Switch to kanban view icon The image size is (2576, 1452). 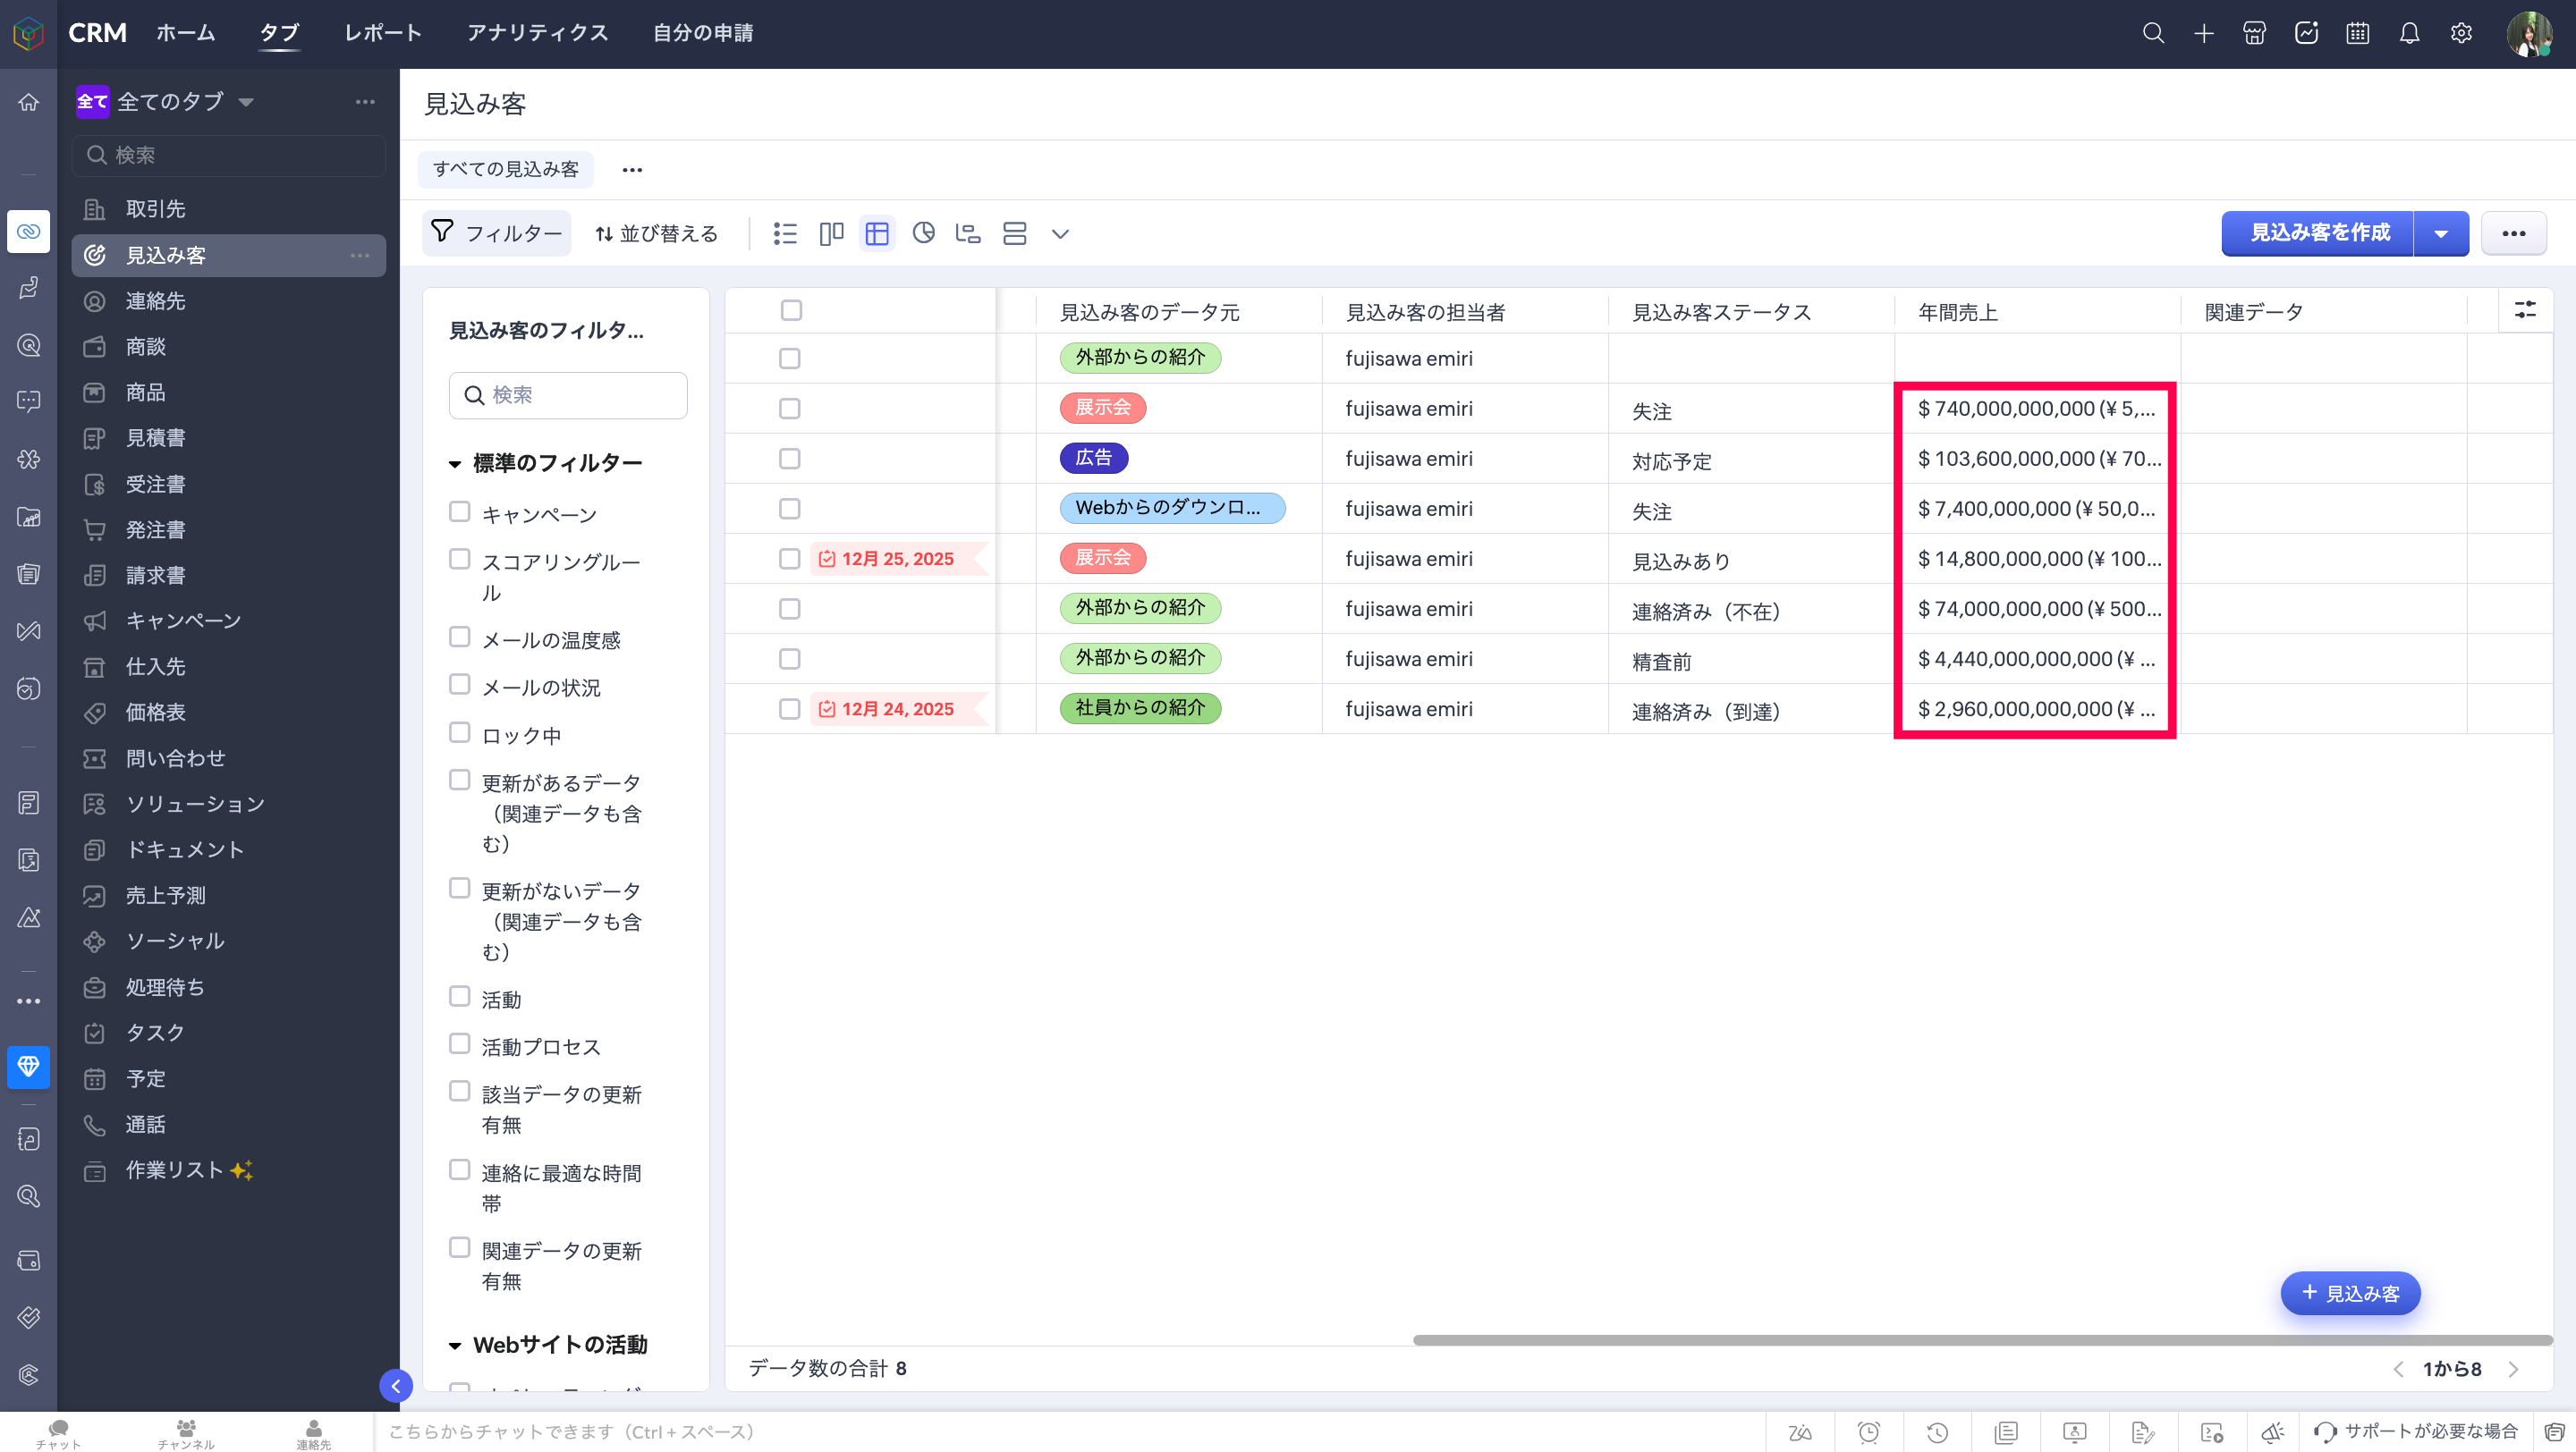831,234
